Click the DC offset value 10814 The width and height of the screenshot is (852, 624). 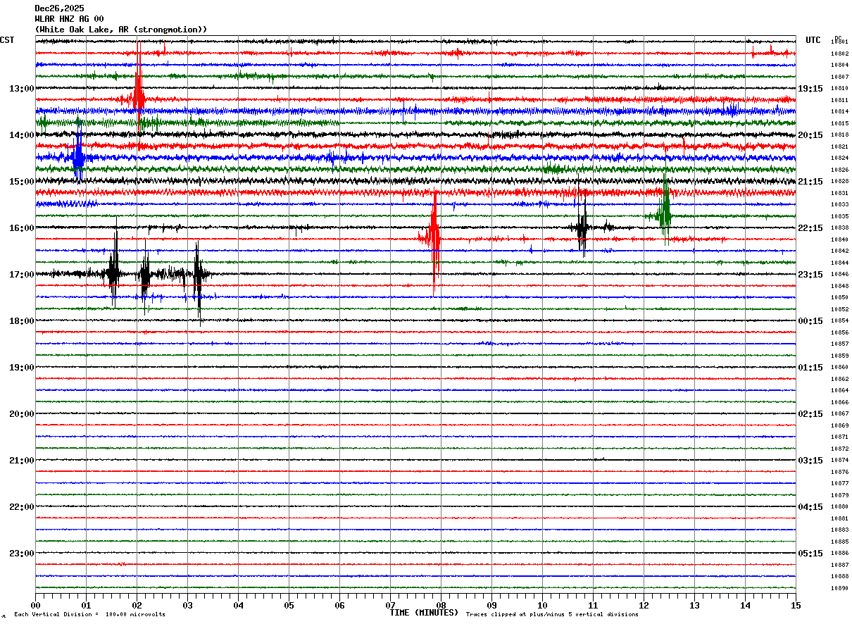[x=839, y=111]
